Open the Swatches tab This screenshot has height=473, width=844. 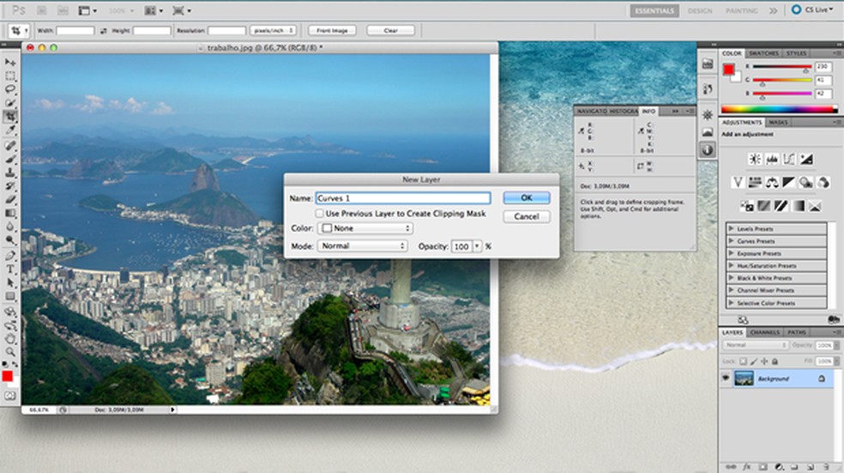click(x=764, y=53)
